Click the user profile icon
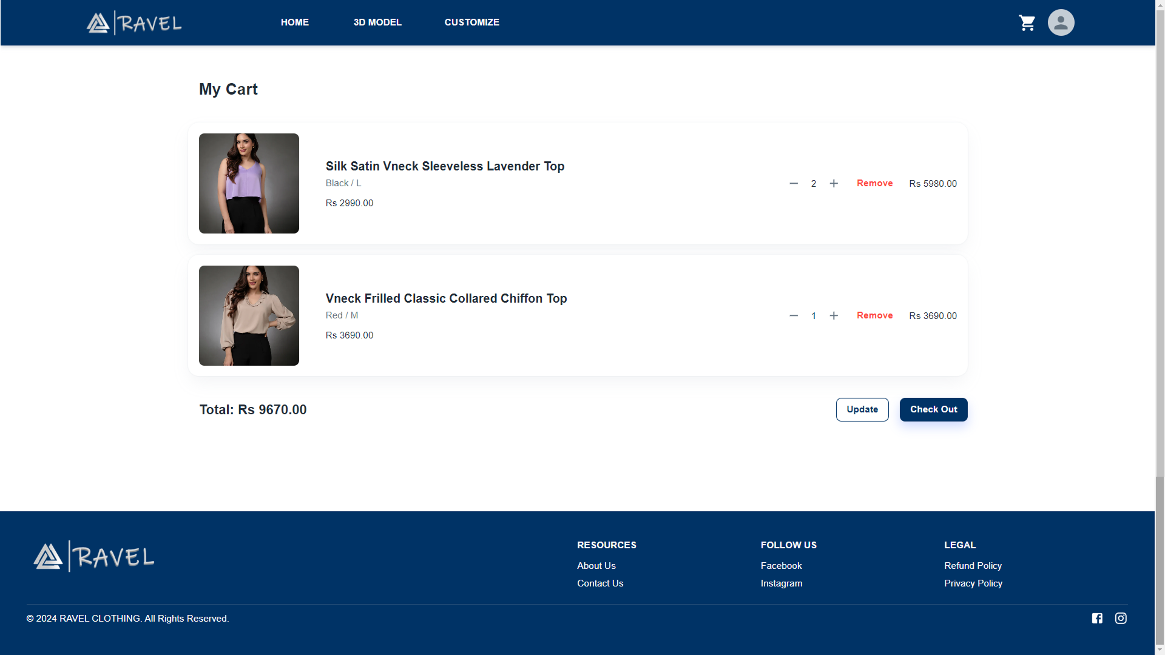 [x=1061, y=22]
